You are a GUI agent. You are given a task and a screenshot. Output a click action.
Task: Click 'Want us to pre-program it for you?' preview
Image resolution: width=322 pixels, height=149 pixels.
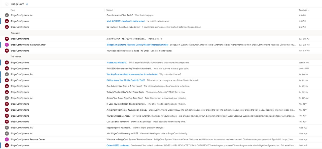tap(149, 128)
